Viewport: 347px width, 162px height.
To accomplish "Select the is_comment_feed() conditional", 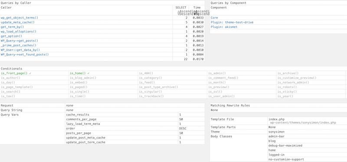I will (x=223, y=78).
